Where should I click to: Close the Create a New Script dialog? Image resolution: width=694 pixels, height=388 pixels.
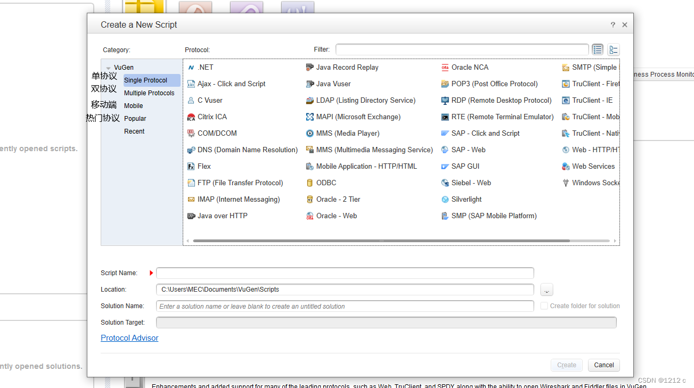[625, 25]
